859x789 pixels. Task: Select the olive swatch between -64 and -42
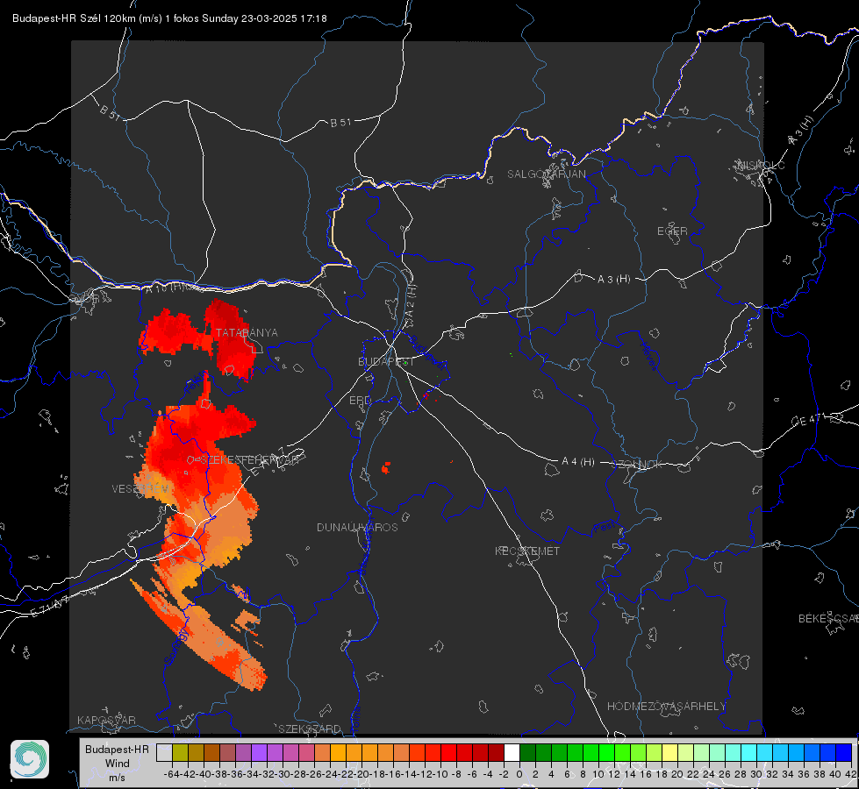[x=180, y=752]
